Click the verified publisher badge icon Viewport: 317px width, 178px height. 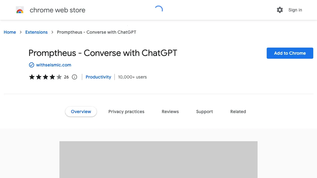tap(31, 65)
